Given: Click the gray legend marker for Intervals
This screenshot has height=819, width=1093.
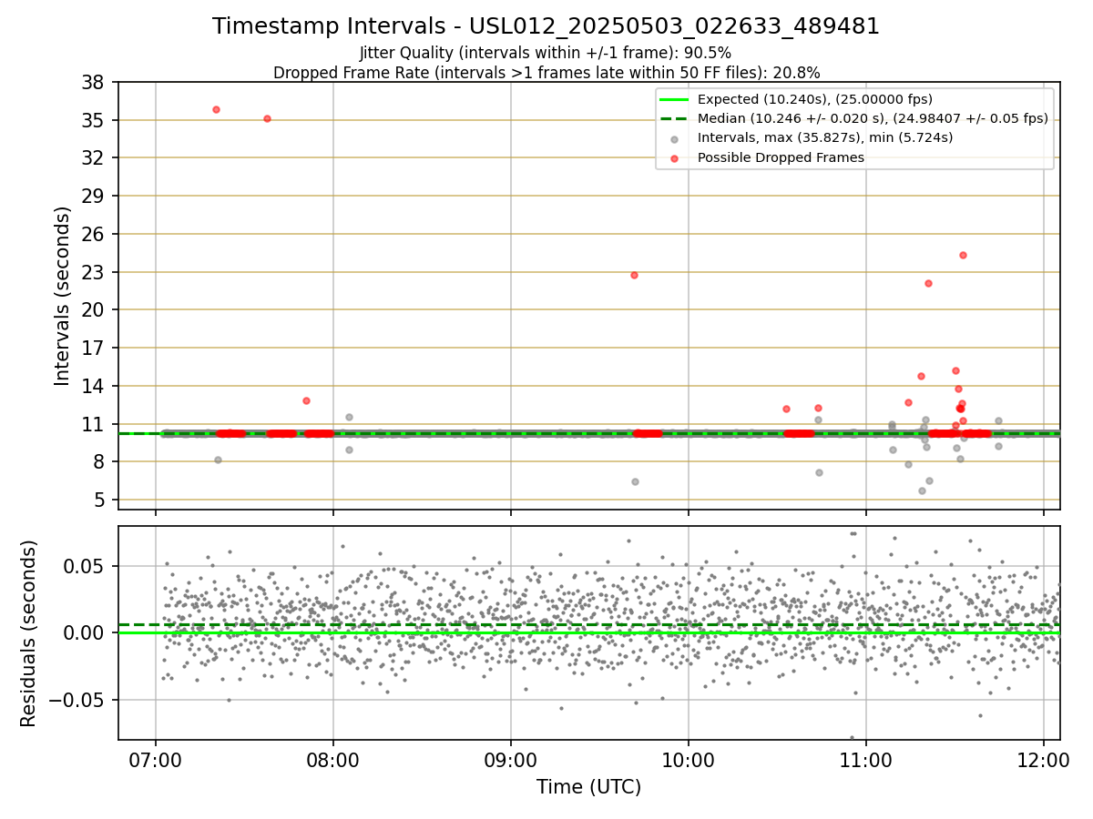Looking at the screenshot, I should pyautogui.click(x=675, y=138).
